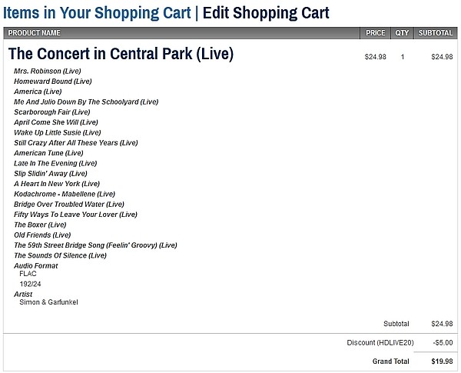Click the Grand Total amount $19.98
Image resolution: width=461 pixels, height=373 pixels.
pos(442,361)
